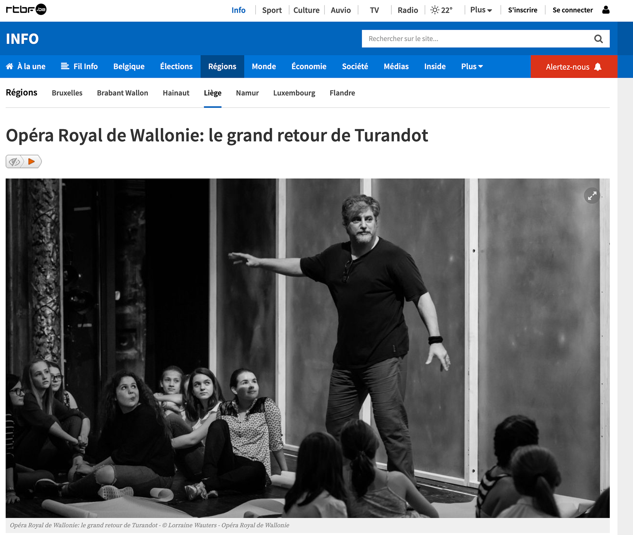Viewport: 633px width, 535px height.
Task: Go to the Culture section
Action: point(306,10)
